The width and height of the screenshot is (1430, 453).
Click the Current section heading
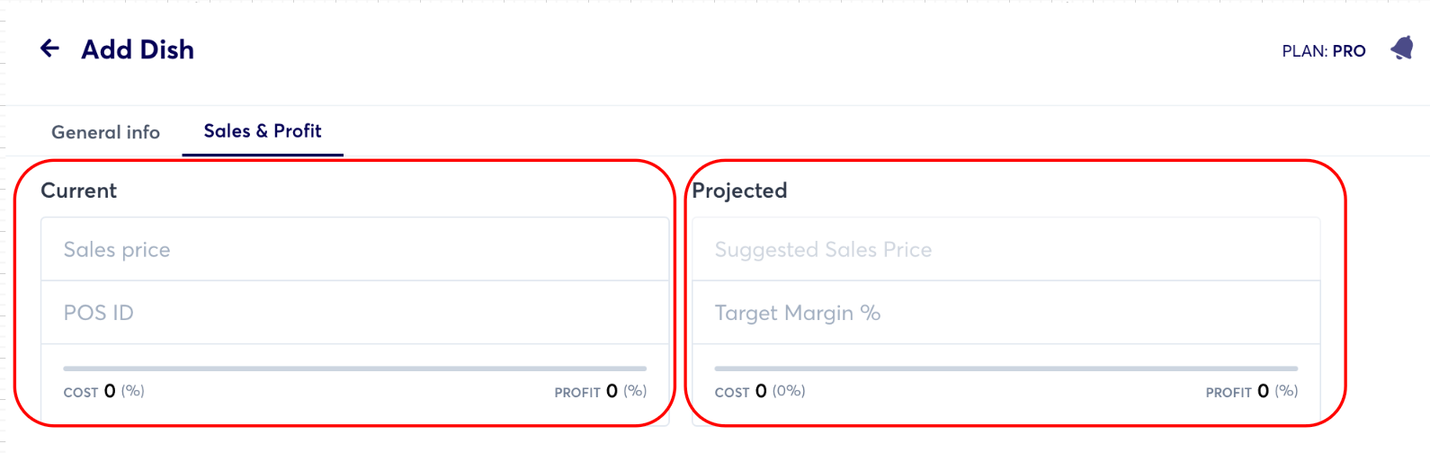click(x=79, y=191)
